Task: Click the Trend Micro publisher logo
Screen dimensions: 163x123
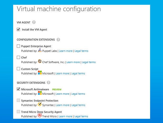Action: (40, 116)
